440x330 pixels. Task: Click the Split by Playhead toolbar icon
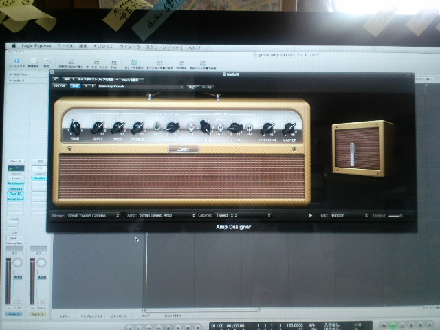point(203,65)
